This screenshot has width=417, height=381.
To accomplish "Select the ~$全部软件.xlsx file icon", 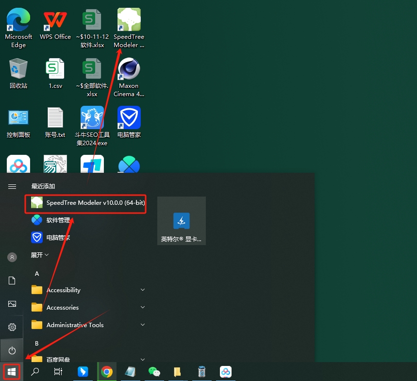I will [92, 77].
